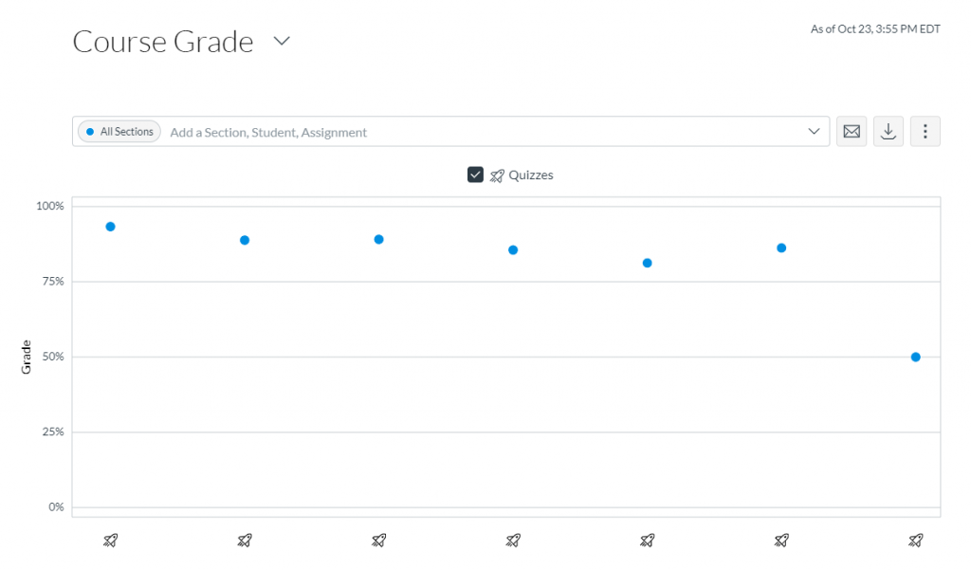
Task: Select the sixth quiz rocket icon on the x-axis
Action: click(x=781, y=540)
